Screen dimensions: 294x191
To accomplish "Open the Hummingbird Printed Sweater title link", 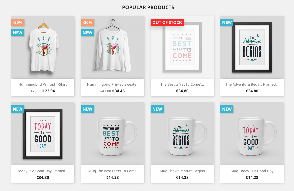I will coord(112,84).
